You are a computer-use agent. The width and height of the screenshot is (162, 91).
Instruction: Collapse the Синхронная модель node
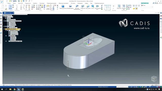click(4, 29)
